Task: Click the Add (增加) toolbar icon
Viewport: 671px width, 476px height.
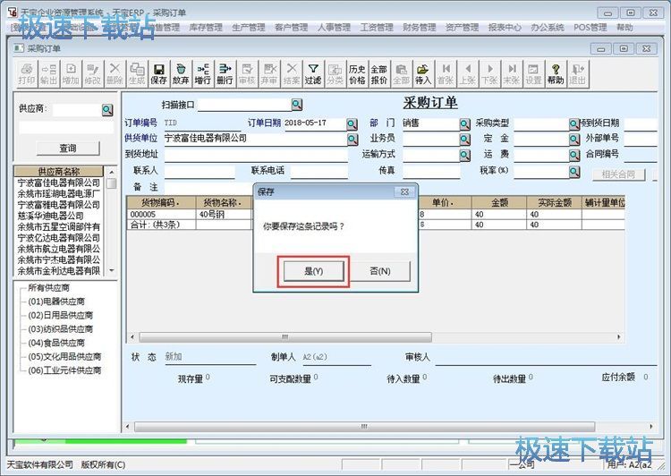Action: click(71, 74)
